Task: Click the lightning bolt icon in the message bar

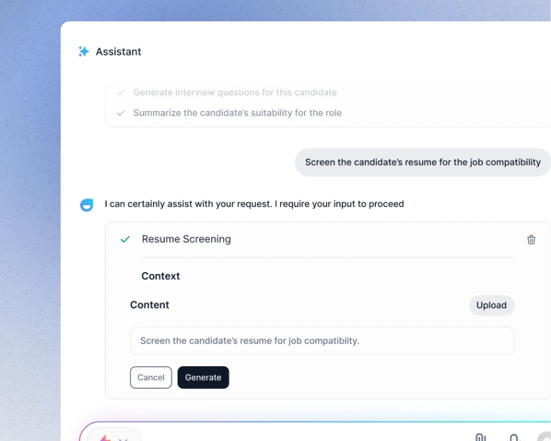Action: pyautogui.click(x=104, y=438)
